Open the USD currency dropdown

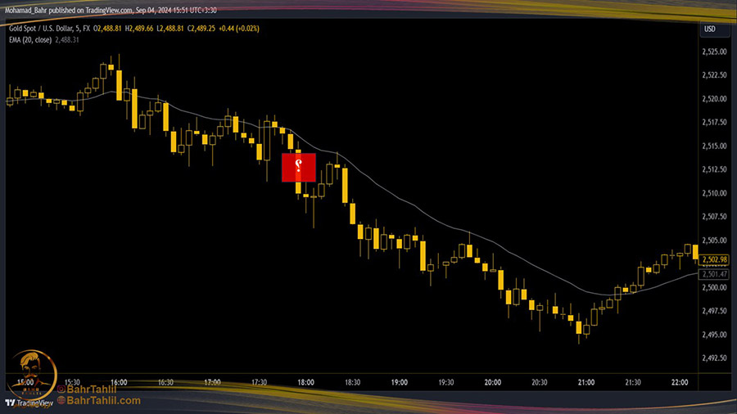point(710,29)
